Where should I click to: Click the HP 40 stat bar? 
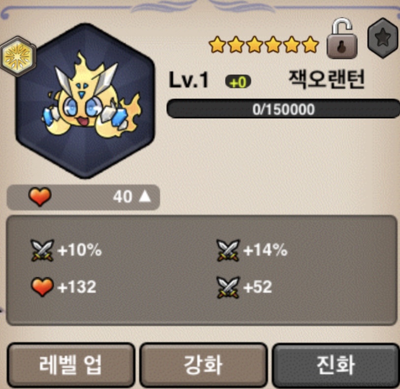[84, 197]
